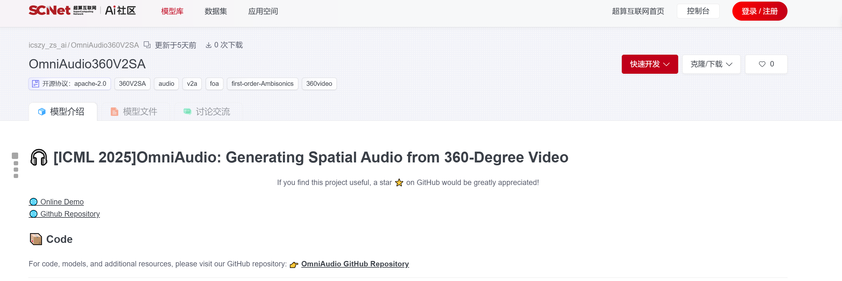The image size is (842, 281).
Task: Open the 应用空间 nav menu
Action: click(263, 11)
